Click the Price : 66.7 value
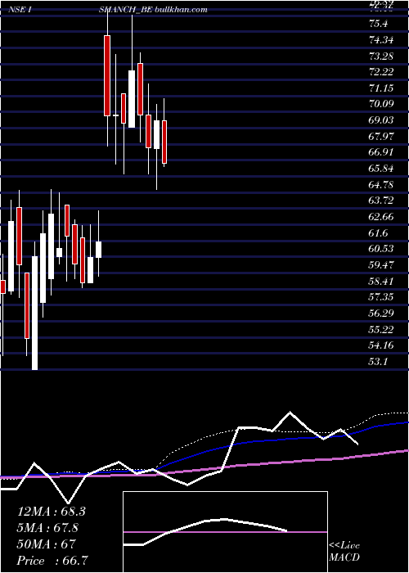The width and height of the screenshot is (409, 573). tap(52, 561)
